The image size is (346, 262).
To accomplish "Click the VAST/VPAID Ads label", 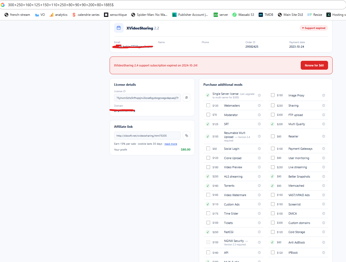I will coord(299,195).
